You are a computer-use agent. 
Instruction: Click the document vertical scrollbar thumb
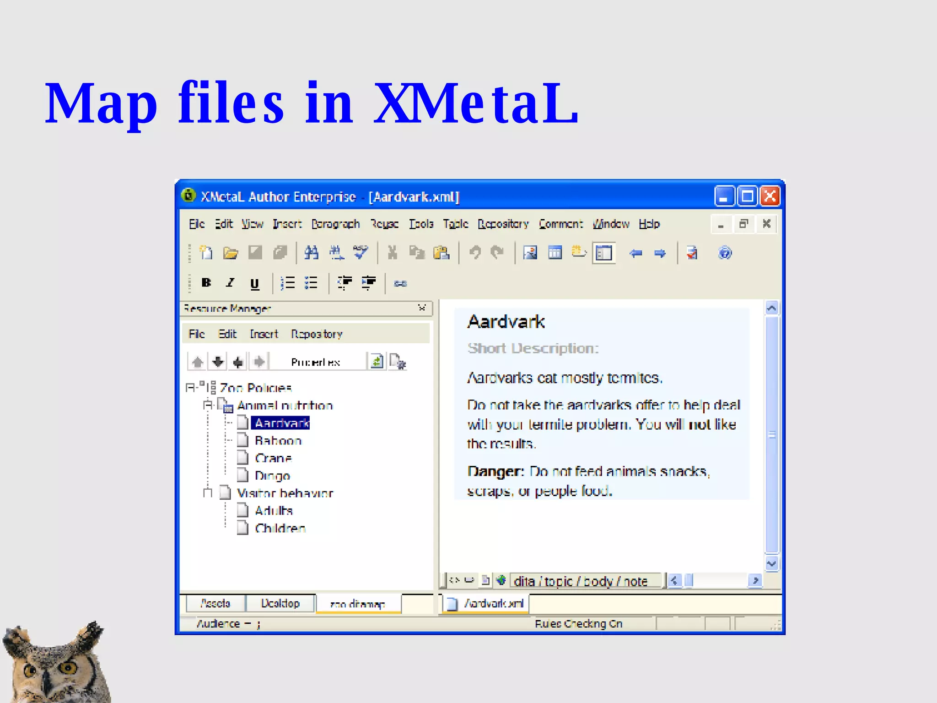click(x=772, y=434)
